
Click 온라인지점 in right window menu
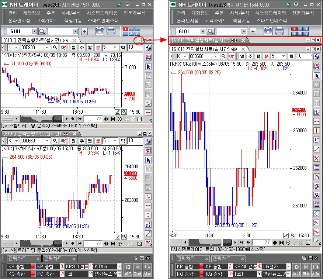(x=188, y=21)
